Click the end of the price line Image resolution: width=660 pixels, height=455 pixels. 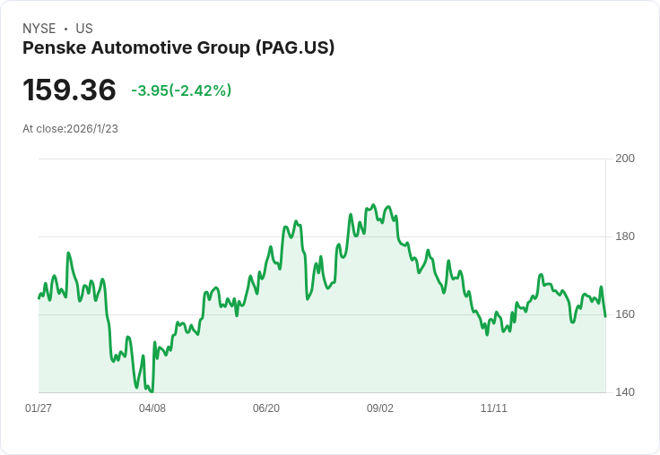click(x=605, y=316)
